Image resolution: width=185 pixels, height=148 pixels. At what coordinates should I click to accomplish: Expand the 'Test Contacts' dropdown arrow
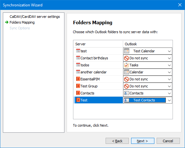(169, 100)
